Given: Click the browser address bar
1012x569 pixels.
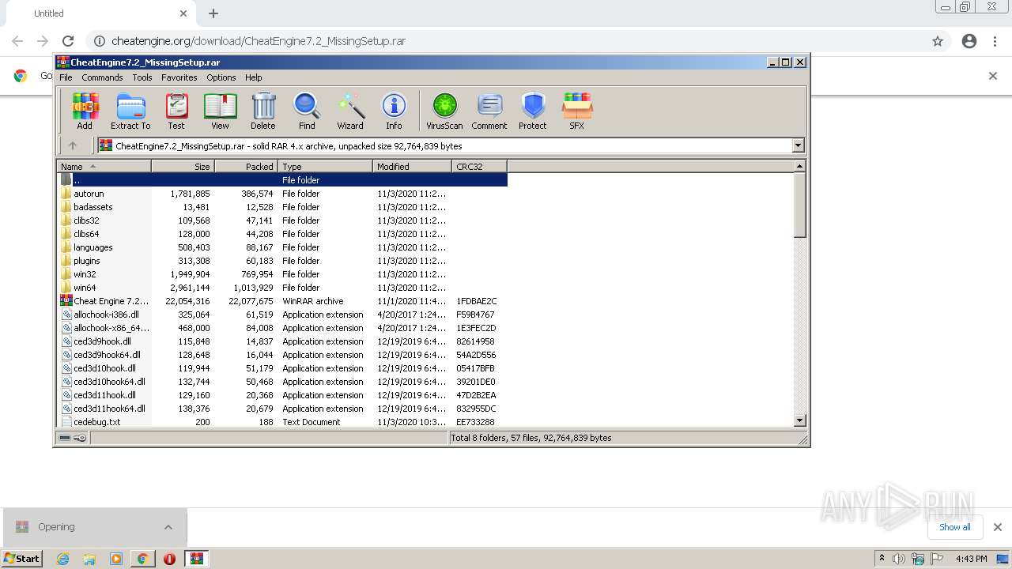Looking at the screenshot, I should pos(506,41).
